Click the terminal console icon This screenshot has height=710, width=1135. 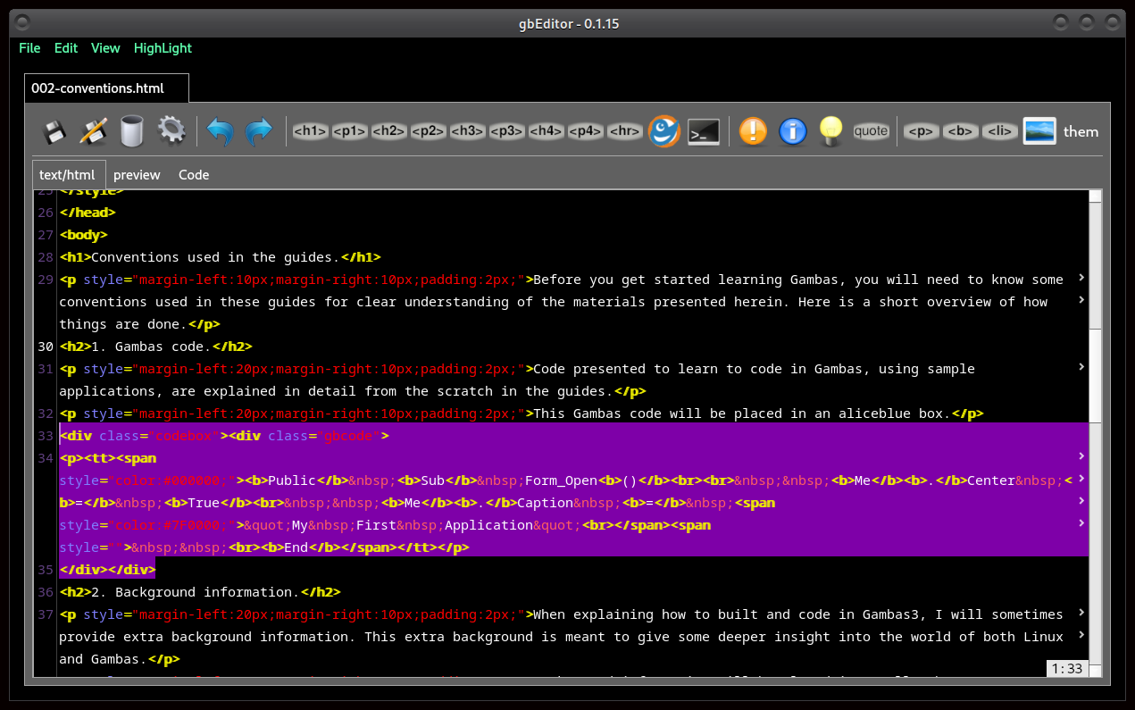point(704,131)
